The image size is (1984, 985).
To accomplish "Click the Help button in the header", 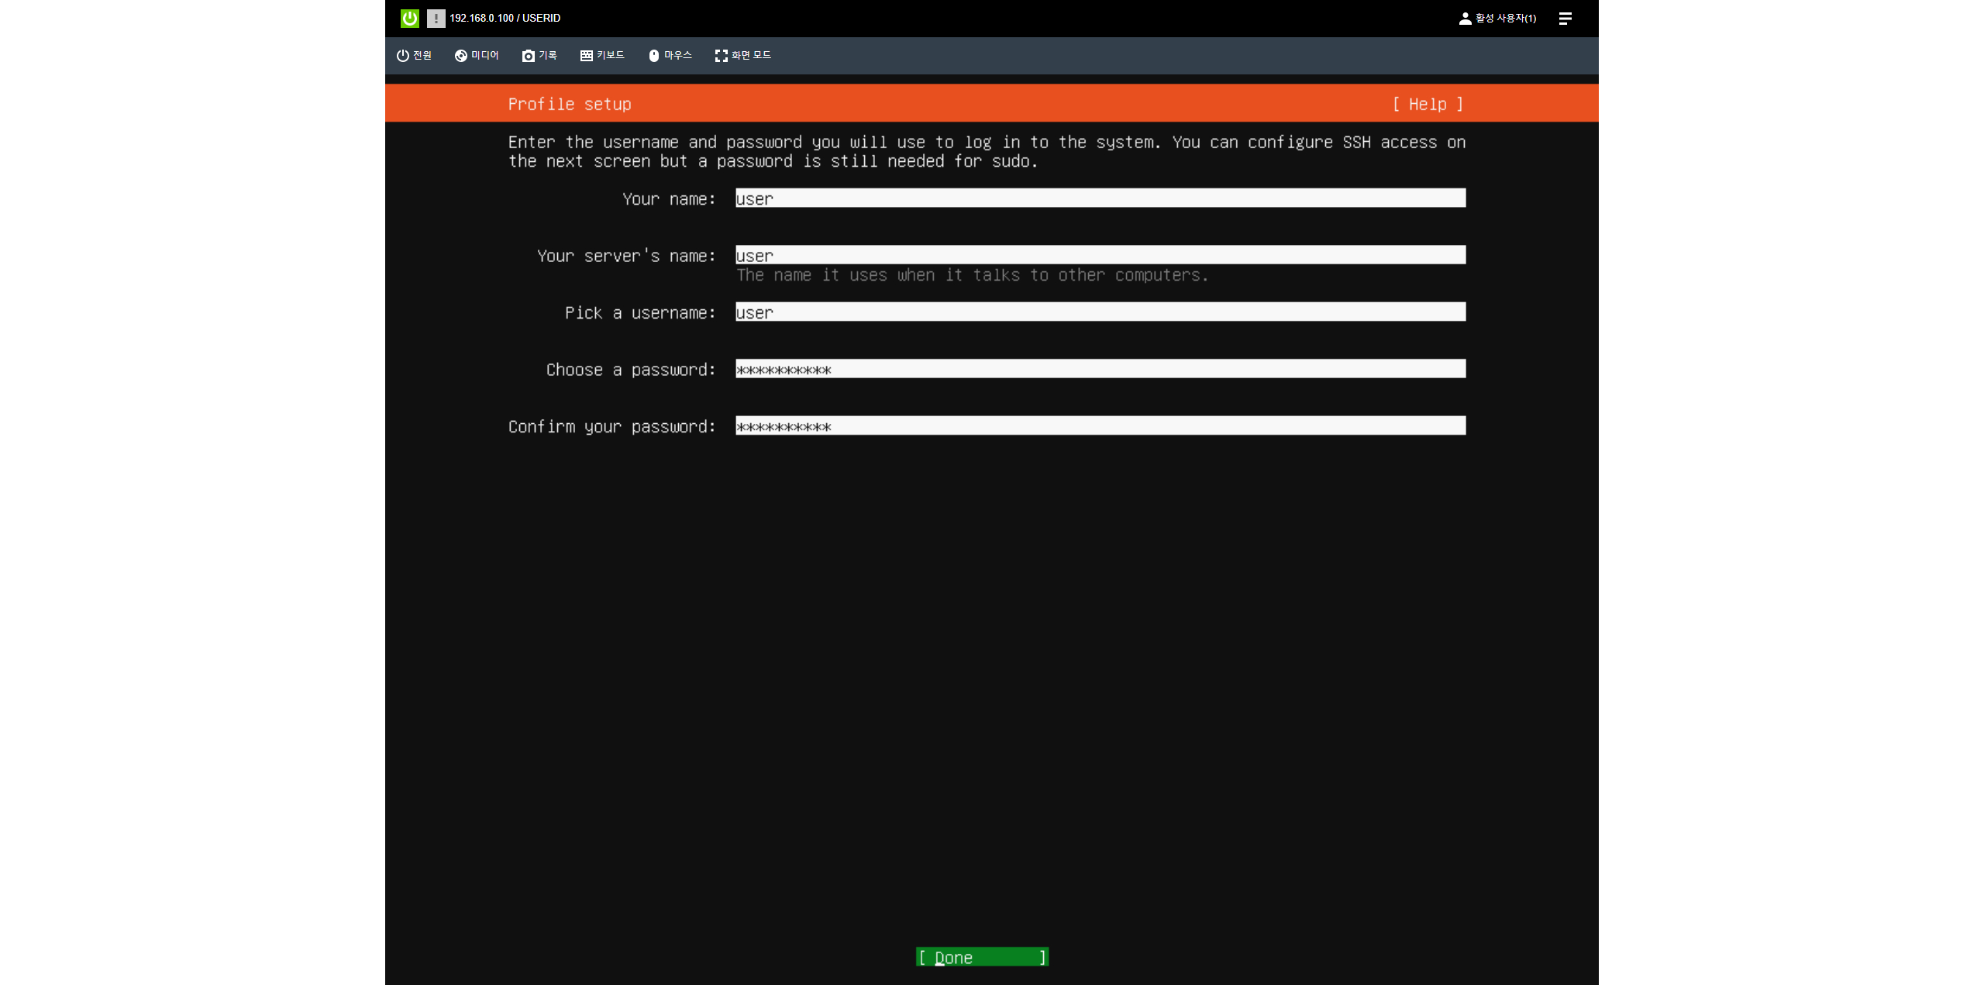I will pos(1428,104).
